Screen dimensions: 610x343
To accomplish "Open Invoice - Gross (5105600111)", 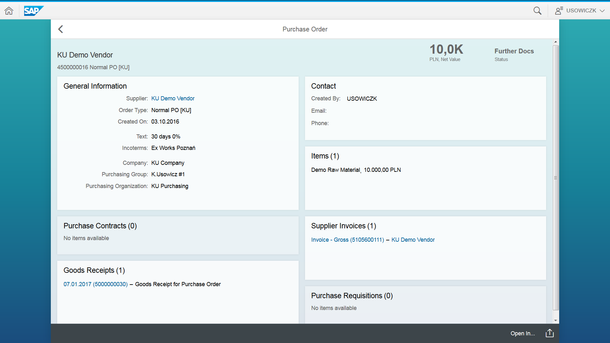I will click(347, 240).
